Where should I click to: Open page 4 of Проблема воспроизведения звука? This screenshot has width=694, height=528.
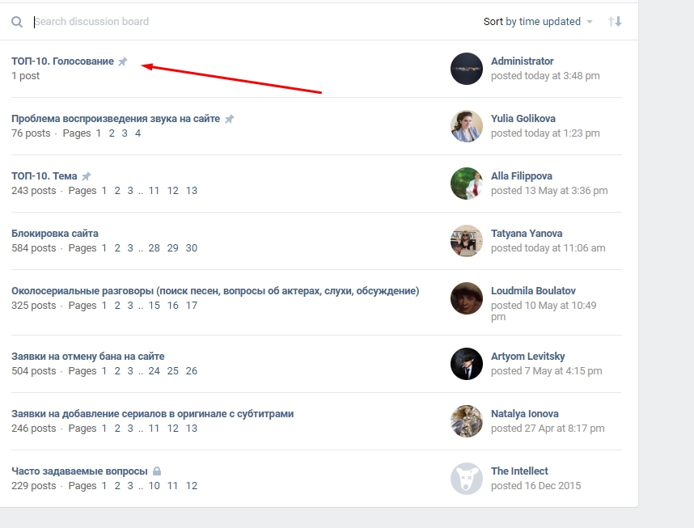tap(138, 133)
